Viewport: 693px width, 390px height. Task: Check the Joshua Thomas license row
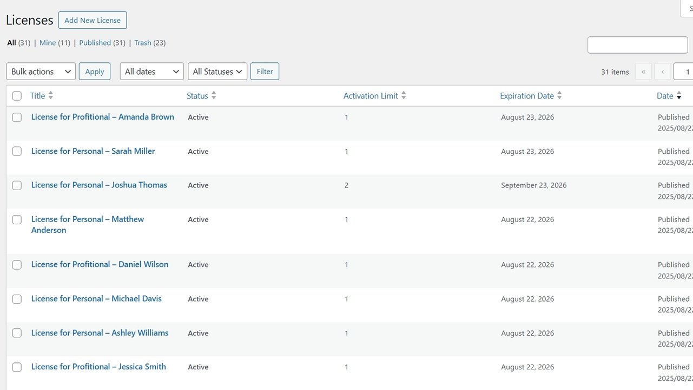17,185
